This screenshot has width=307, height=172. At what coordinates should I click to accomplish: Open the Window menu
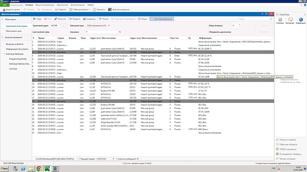coord(90,5)
